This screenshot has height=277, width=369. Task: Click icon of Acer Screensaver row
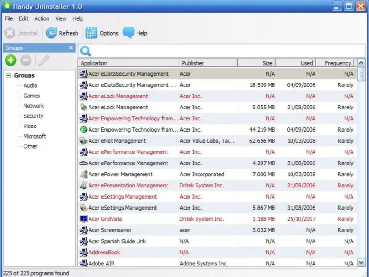pos(83,230)
